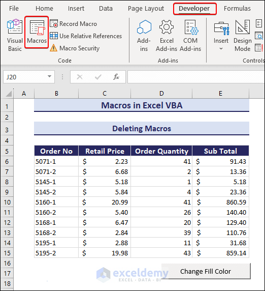265x291 pixels.
Task: Select column B header
Action: click(56, 94)
